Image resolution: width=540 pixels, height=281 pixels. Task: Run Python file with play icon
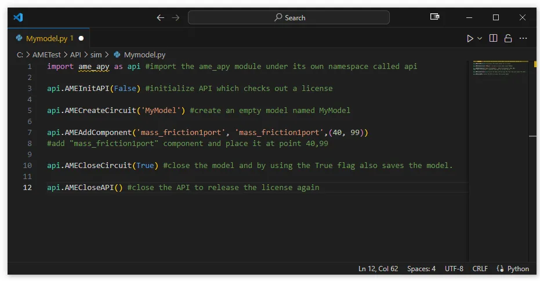point(470,38)
